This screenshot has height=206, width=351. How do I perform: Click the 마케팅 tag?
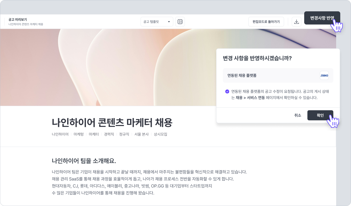click(x=78, y=134)
